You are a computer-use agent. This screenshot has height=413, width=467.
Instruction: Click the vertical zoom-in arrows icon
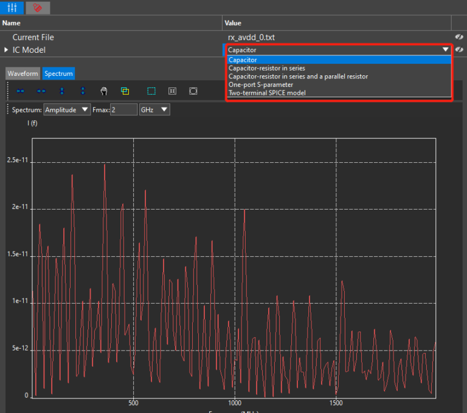(62, 91)
